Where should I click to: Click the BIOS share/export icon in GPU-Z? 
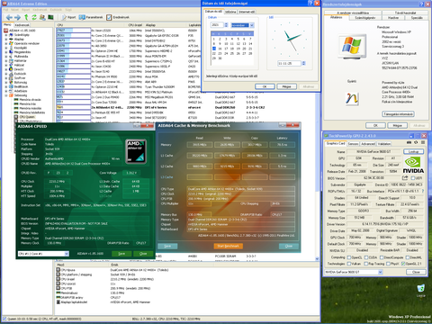click(405, 178)
